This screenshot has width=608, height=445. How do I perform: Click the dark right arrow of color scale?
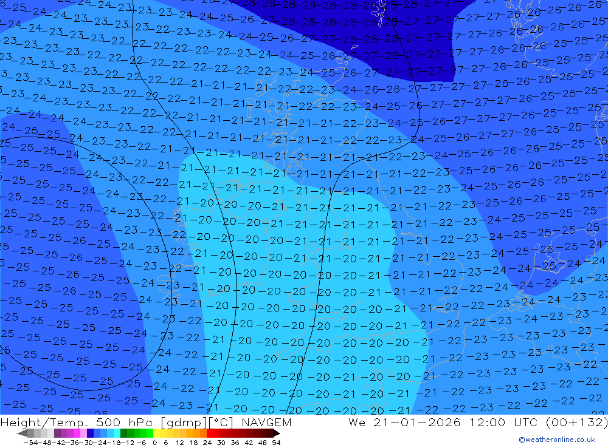(x=277, y=433)
